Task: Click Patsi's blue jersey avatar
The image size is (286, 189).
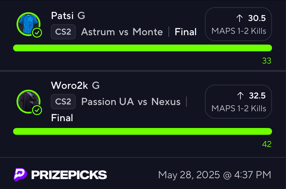Action: pos(28,24)
